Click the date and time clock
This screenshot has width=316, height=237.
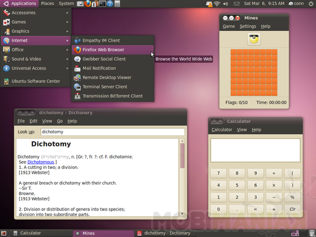pyautogui.click(x=264, y=4)
